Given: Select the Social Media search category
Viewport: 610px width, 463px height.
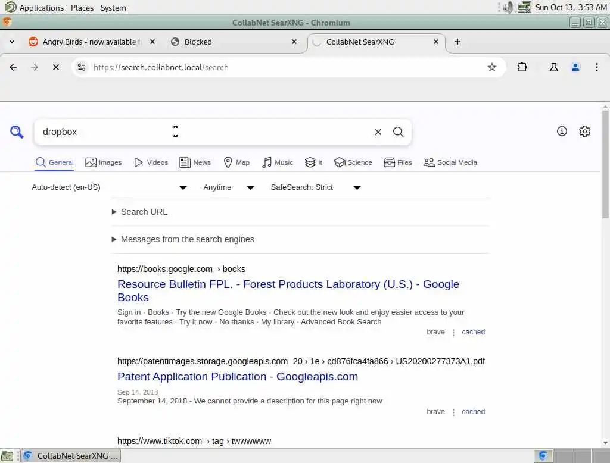Looking at the screenshot, I should click(450, 162).
